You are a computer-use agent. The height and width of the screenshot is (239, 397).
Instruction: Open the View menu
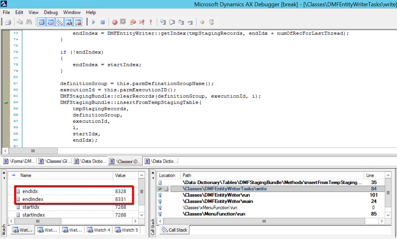(x=34, y=13)
